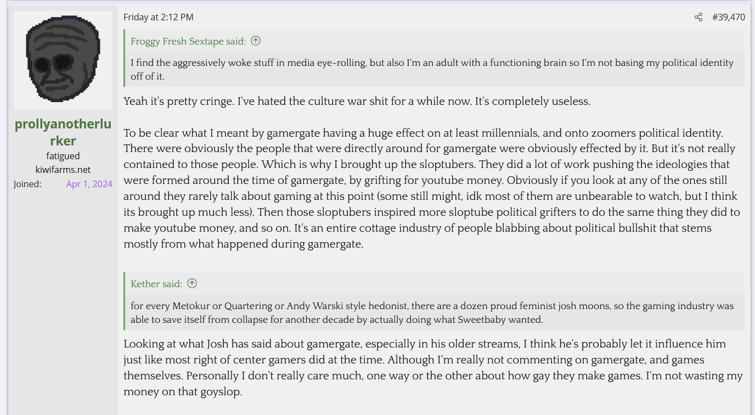Screen dimensions: 755x415
Task: Click the "fatigued" user title
Action: pyautogui.click(x=63, y=156)
